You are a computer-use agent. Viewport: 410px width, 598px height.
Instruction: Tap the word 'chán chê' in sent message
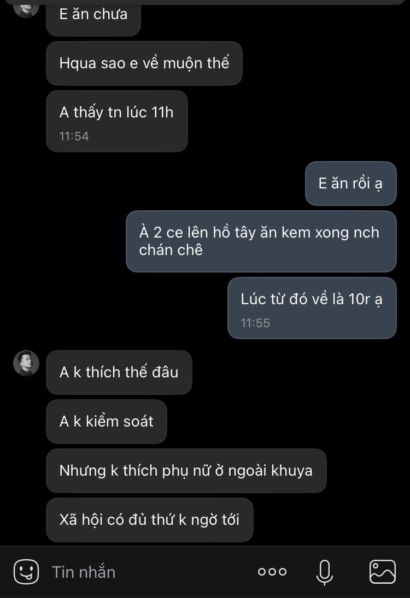tap(171, 250)
